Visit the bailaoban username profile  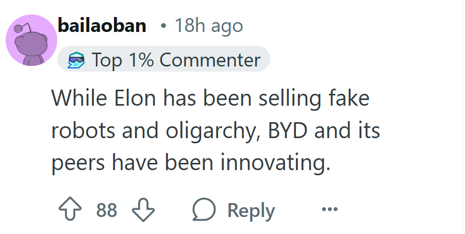coord(102,25)
